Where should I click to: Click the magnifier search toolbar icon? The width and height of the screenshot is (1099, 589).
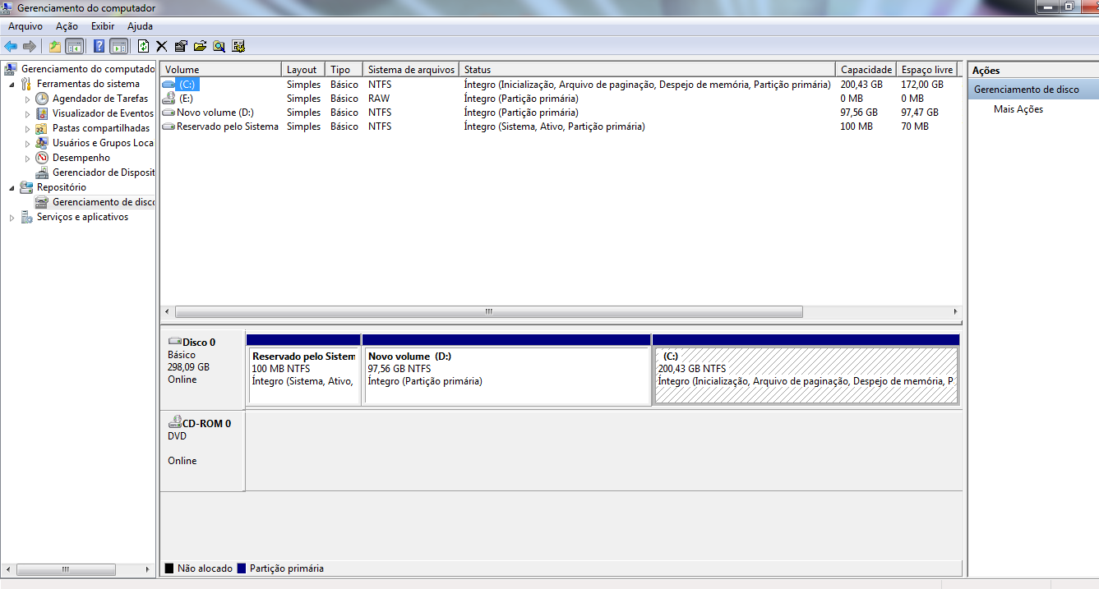click(219, 46)
